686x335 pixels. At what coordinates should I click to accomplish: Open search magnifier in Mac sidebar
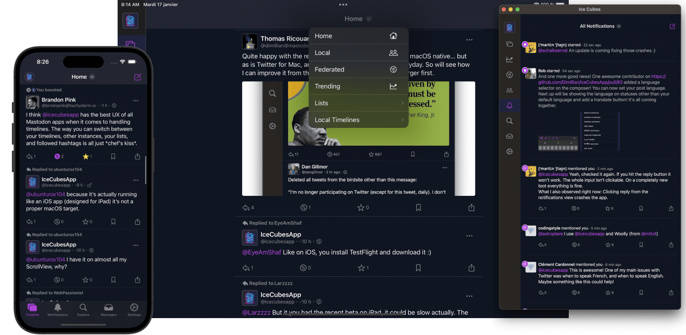(x=510, y=121)
